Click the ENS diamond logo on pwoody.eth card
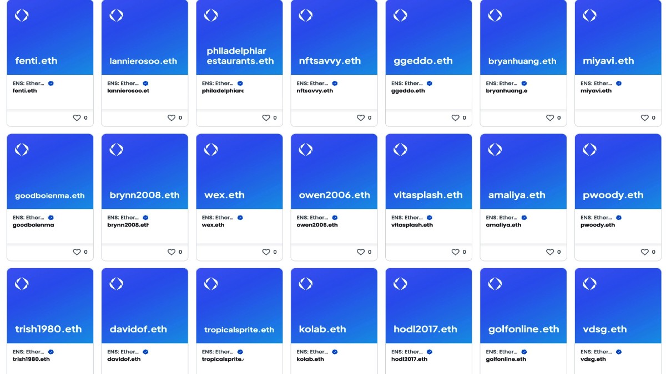Screen dimensions: 666x374 589,149
